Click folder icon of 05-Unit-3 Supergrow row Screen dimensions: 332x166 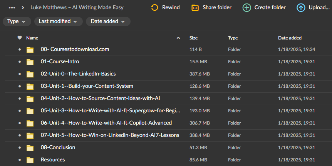tap(30, 111)
